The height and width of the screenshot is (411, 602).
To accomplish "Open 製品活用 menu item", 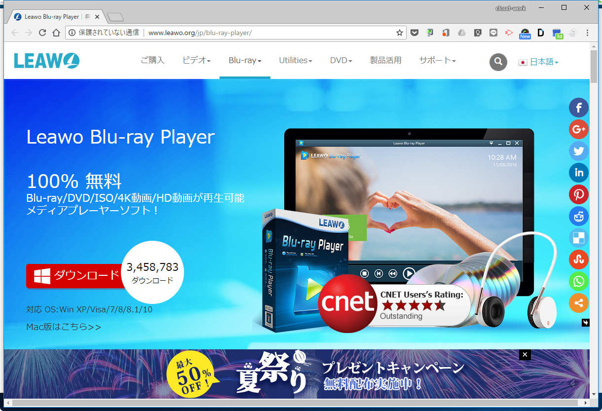I will coord(386,61).
